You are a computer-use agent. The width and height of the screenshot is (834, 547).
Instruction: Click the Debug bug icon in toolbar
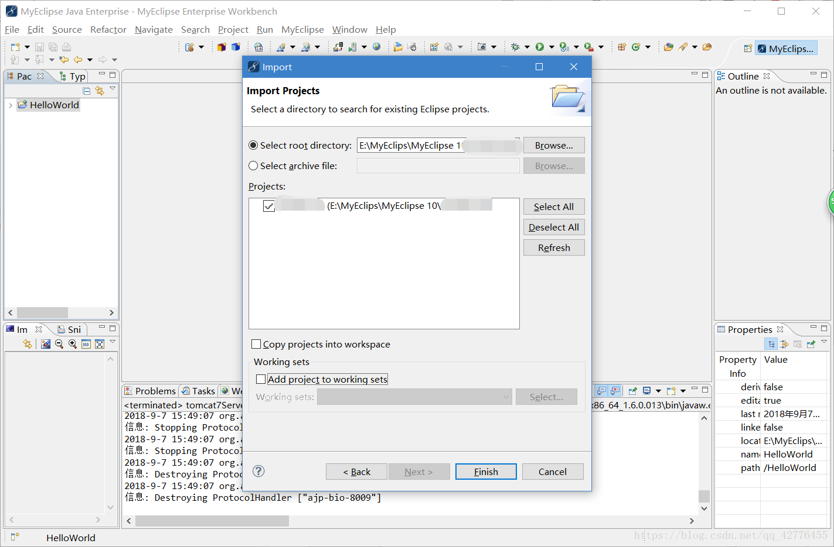pyautogui.click(x=515, y=47)
